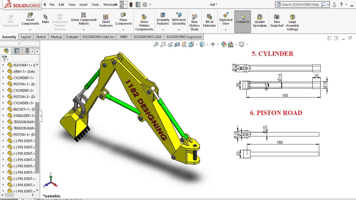This screenshot has height=200, width=356.
Task: Switch to SOLIDWORKS Add-Ins tab
Action: pyautogui.click(x=98, y=37)
